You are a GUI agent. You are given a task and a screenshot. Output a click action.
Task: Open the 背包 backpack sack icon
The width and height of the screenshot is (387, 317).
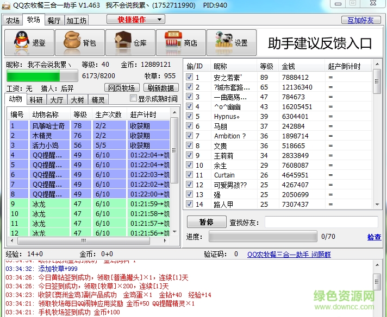click(x=80, y=42)
